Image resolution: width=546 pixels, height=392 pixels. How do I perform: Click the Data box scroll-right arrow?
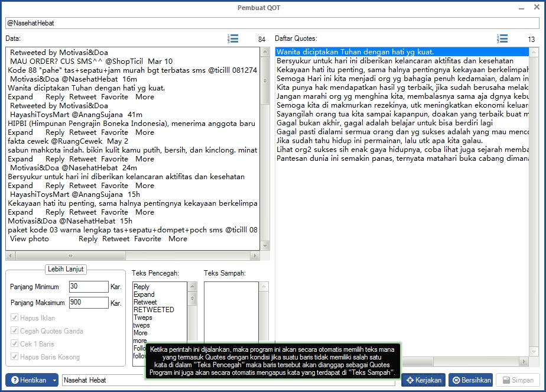pos(255,256)
